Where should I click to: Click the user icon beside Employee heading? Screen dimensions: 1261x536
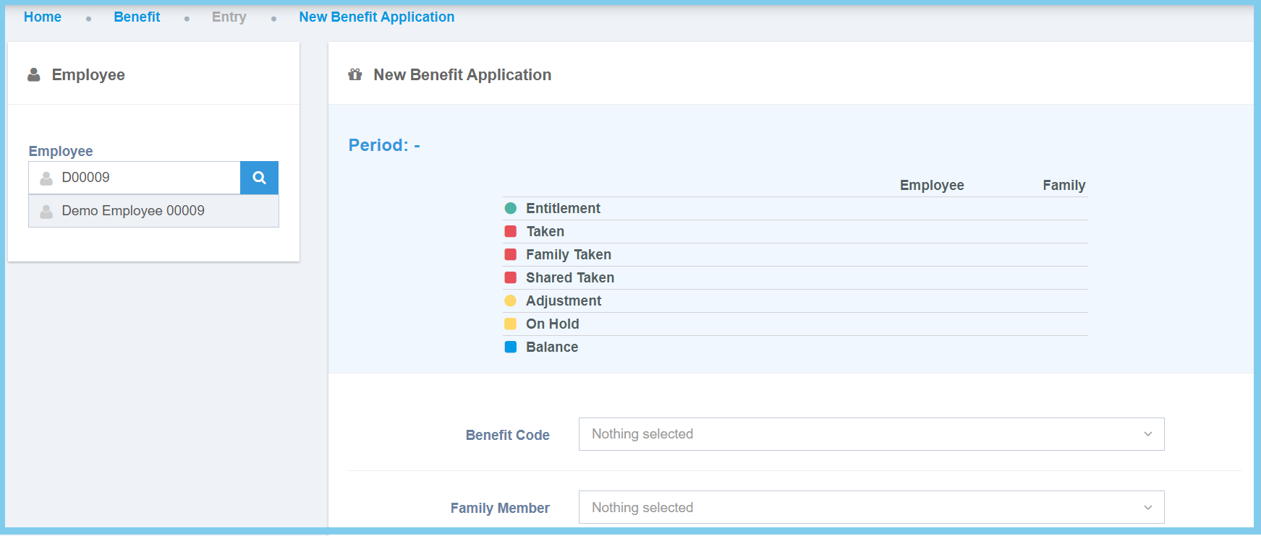(x=34, y=75)
